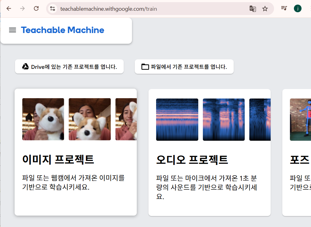Open the media control playlist icon
311x227 pixels.
pyautogui.click(x=284, y=8)
